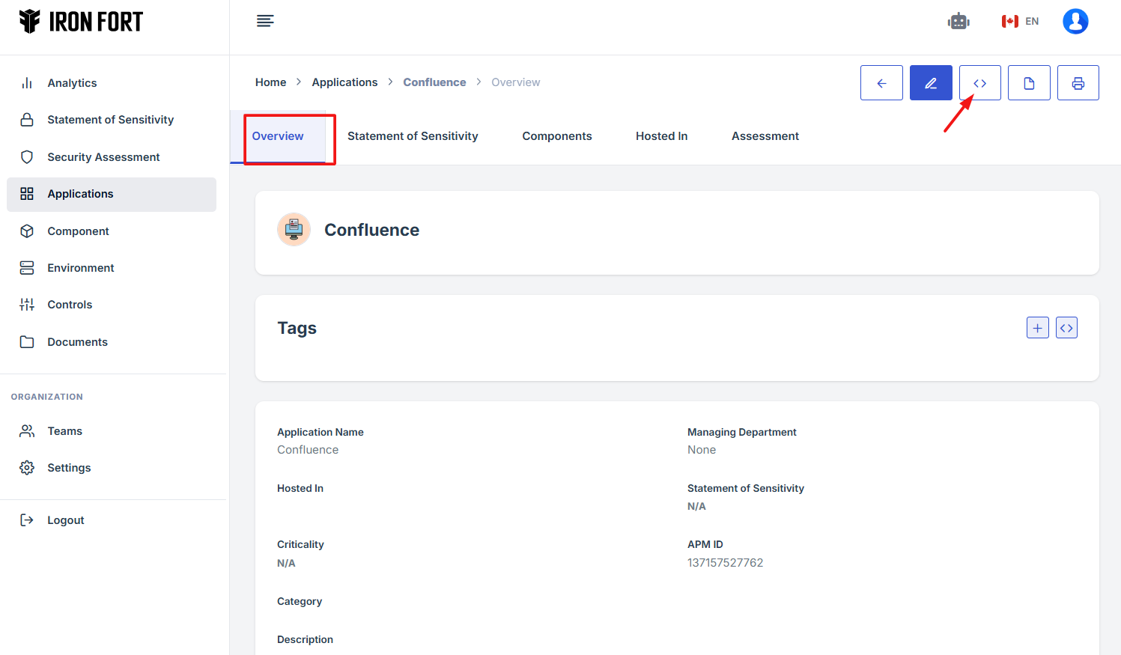The height and width of the screenshot is (655, 1121).
Task: Open the user profile avatar
Action: pyautogui.click(x=1075, y=22)
